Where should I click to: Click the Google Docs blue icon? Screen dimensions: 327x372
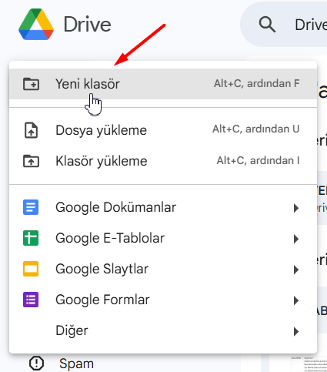pos(31,207)
